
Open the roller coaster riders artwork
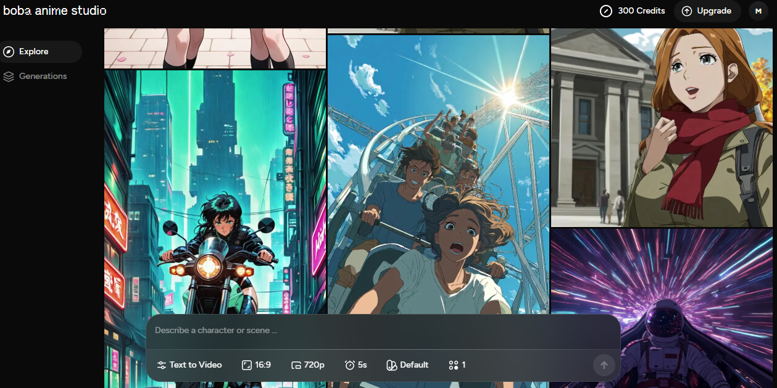[438, 175]
